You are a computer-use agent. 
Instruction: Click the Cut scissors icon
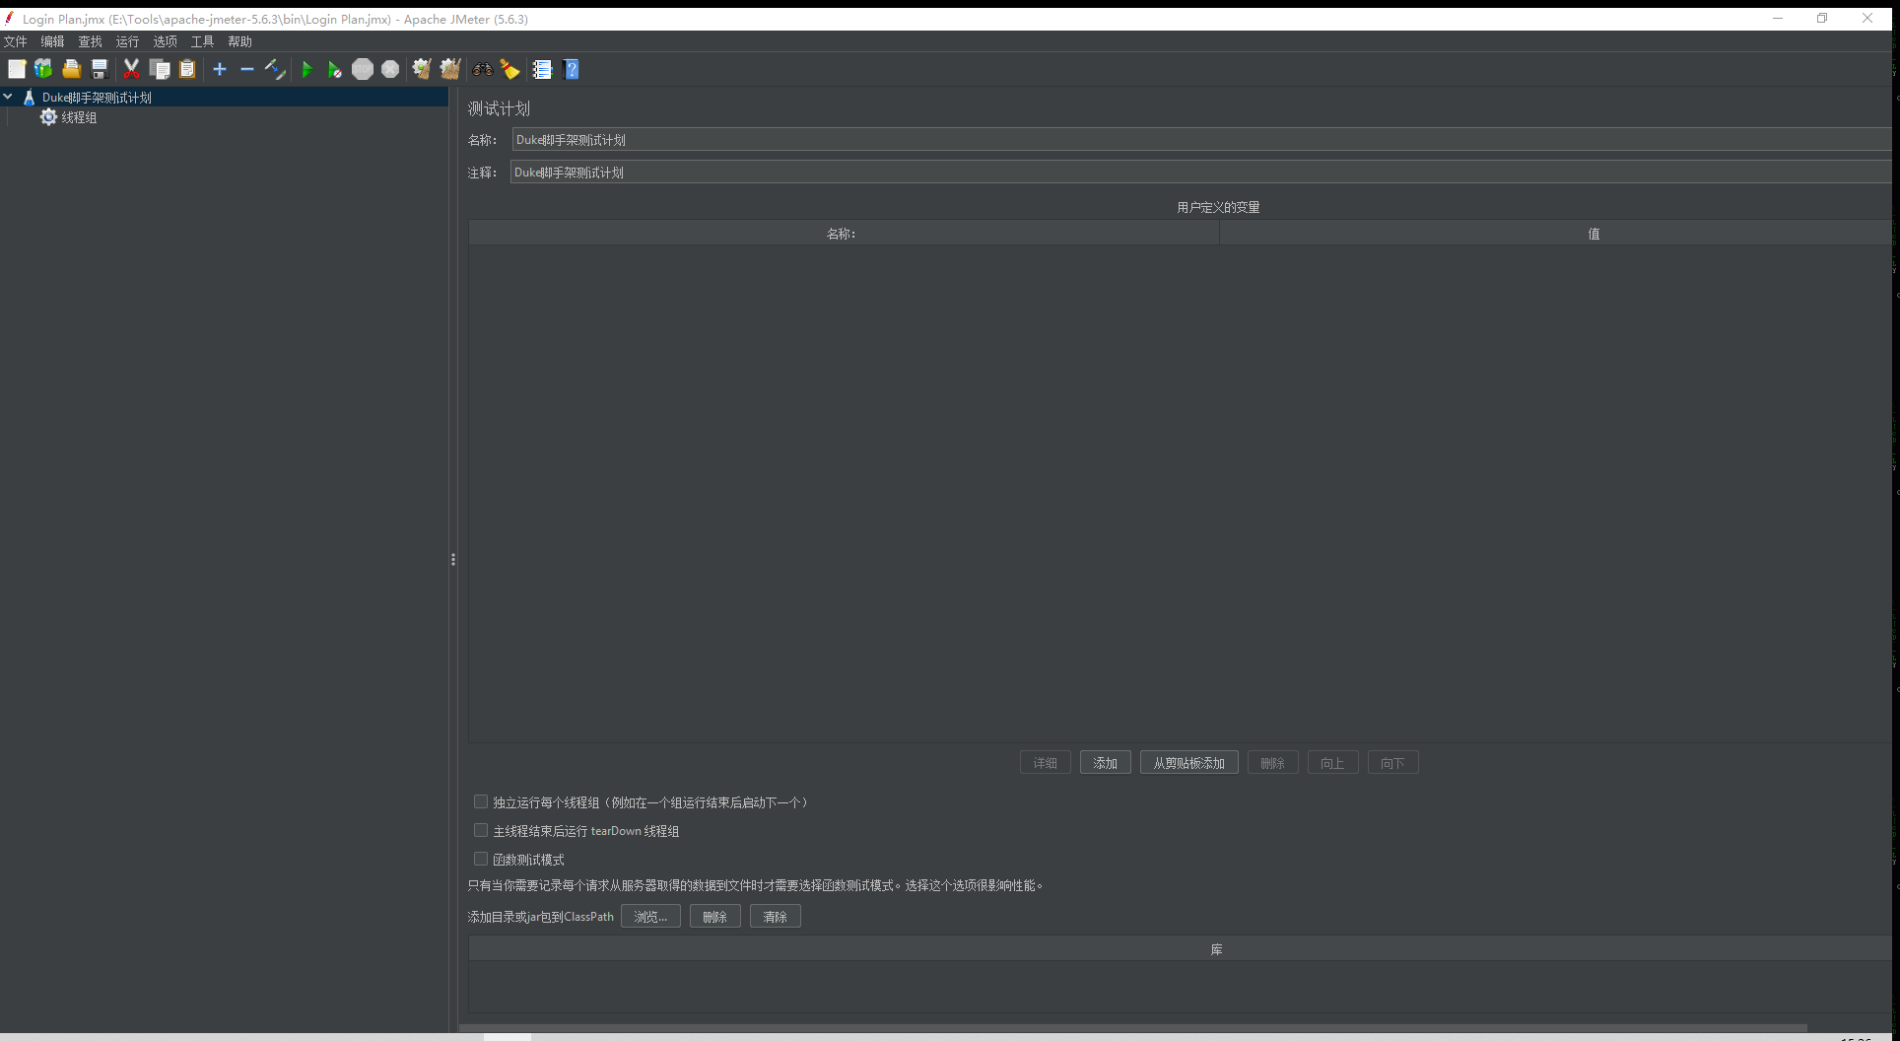click(x=131, y=69)
